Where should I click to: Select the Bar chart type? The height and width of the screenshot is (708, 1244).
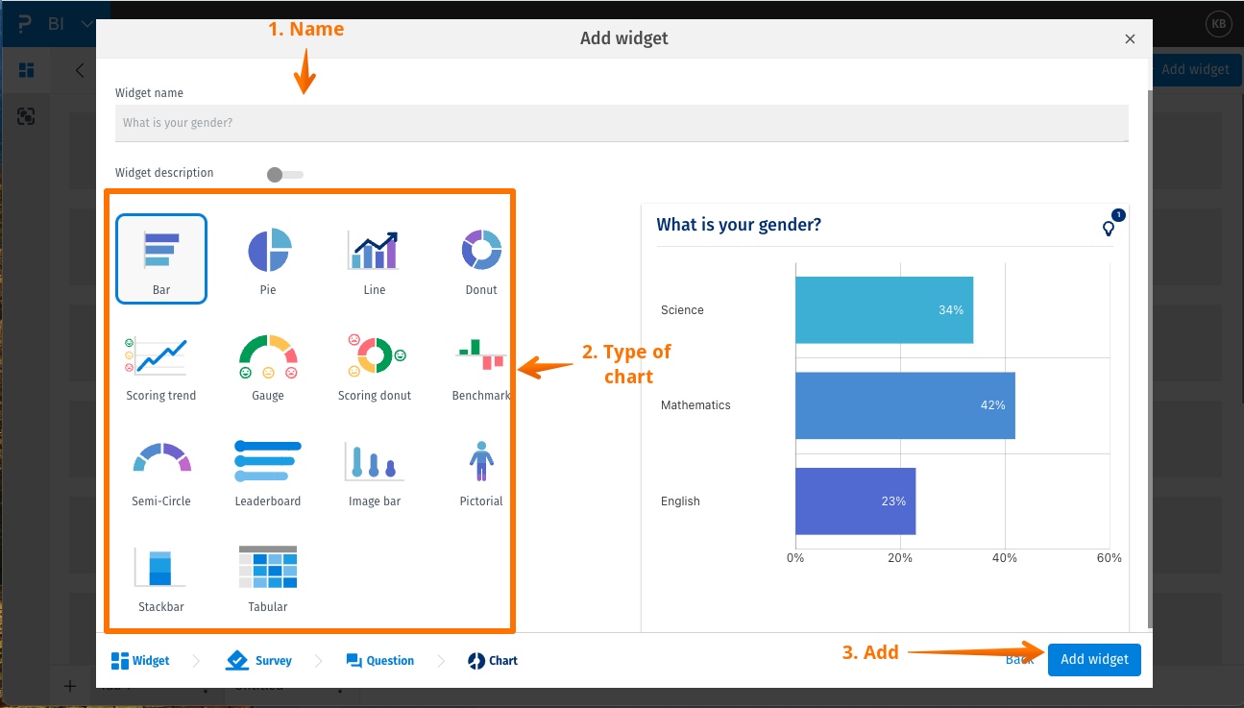160,257
